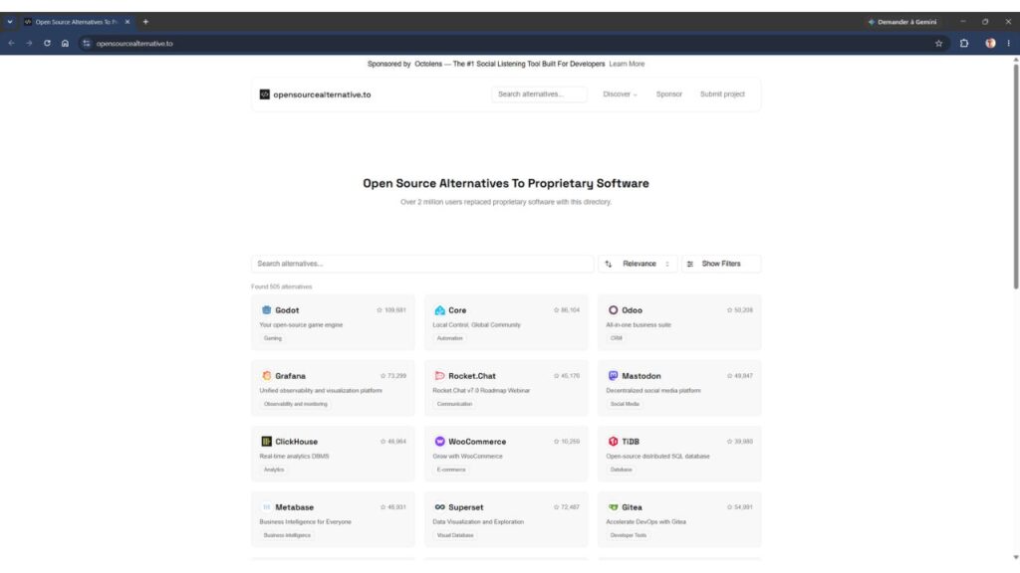Click the Automation tag on Core card

coord(449,338)
